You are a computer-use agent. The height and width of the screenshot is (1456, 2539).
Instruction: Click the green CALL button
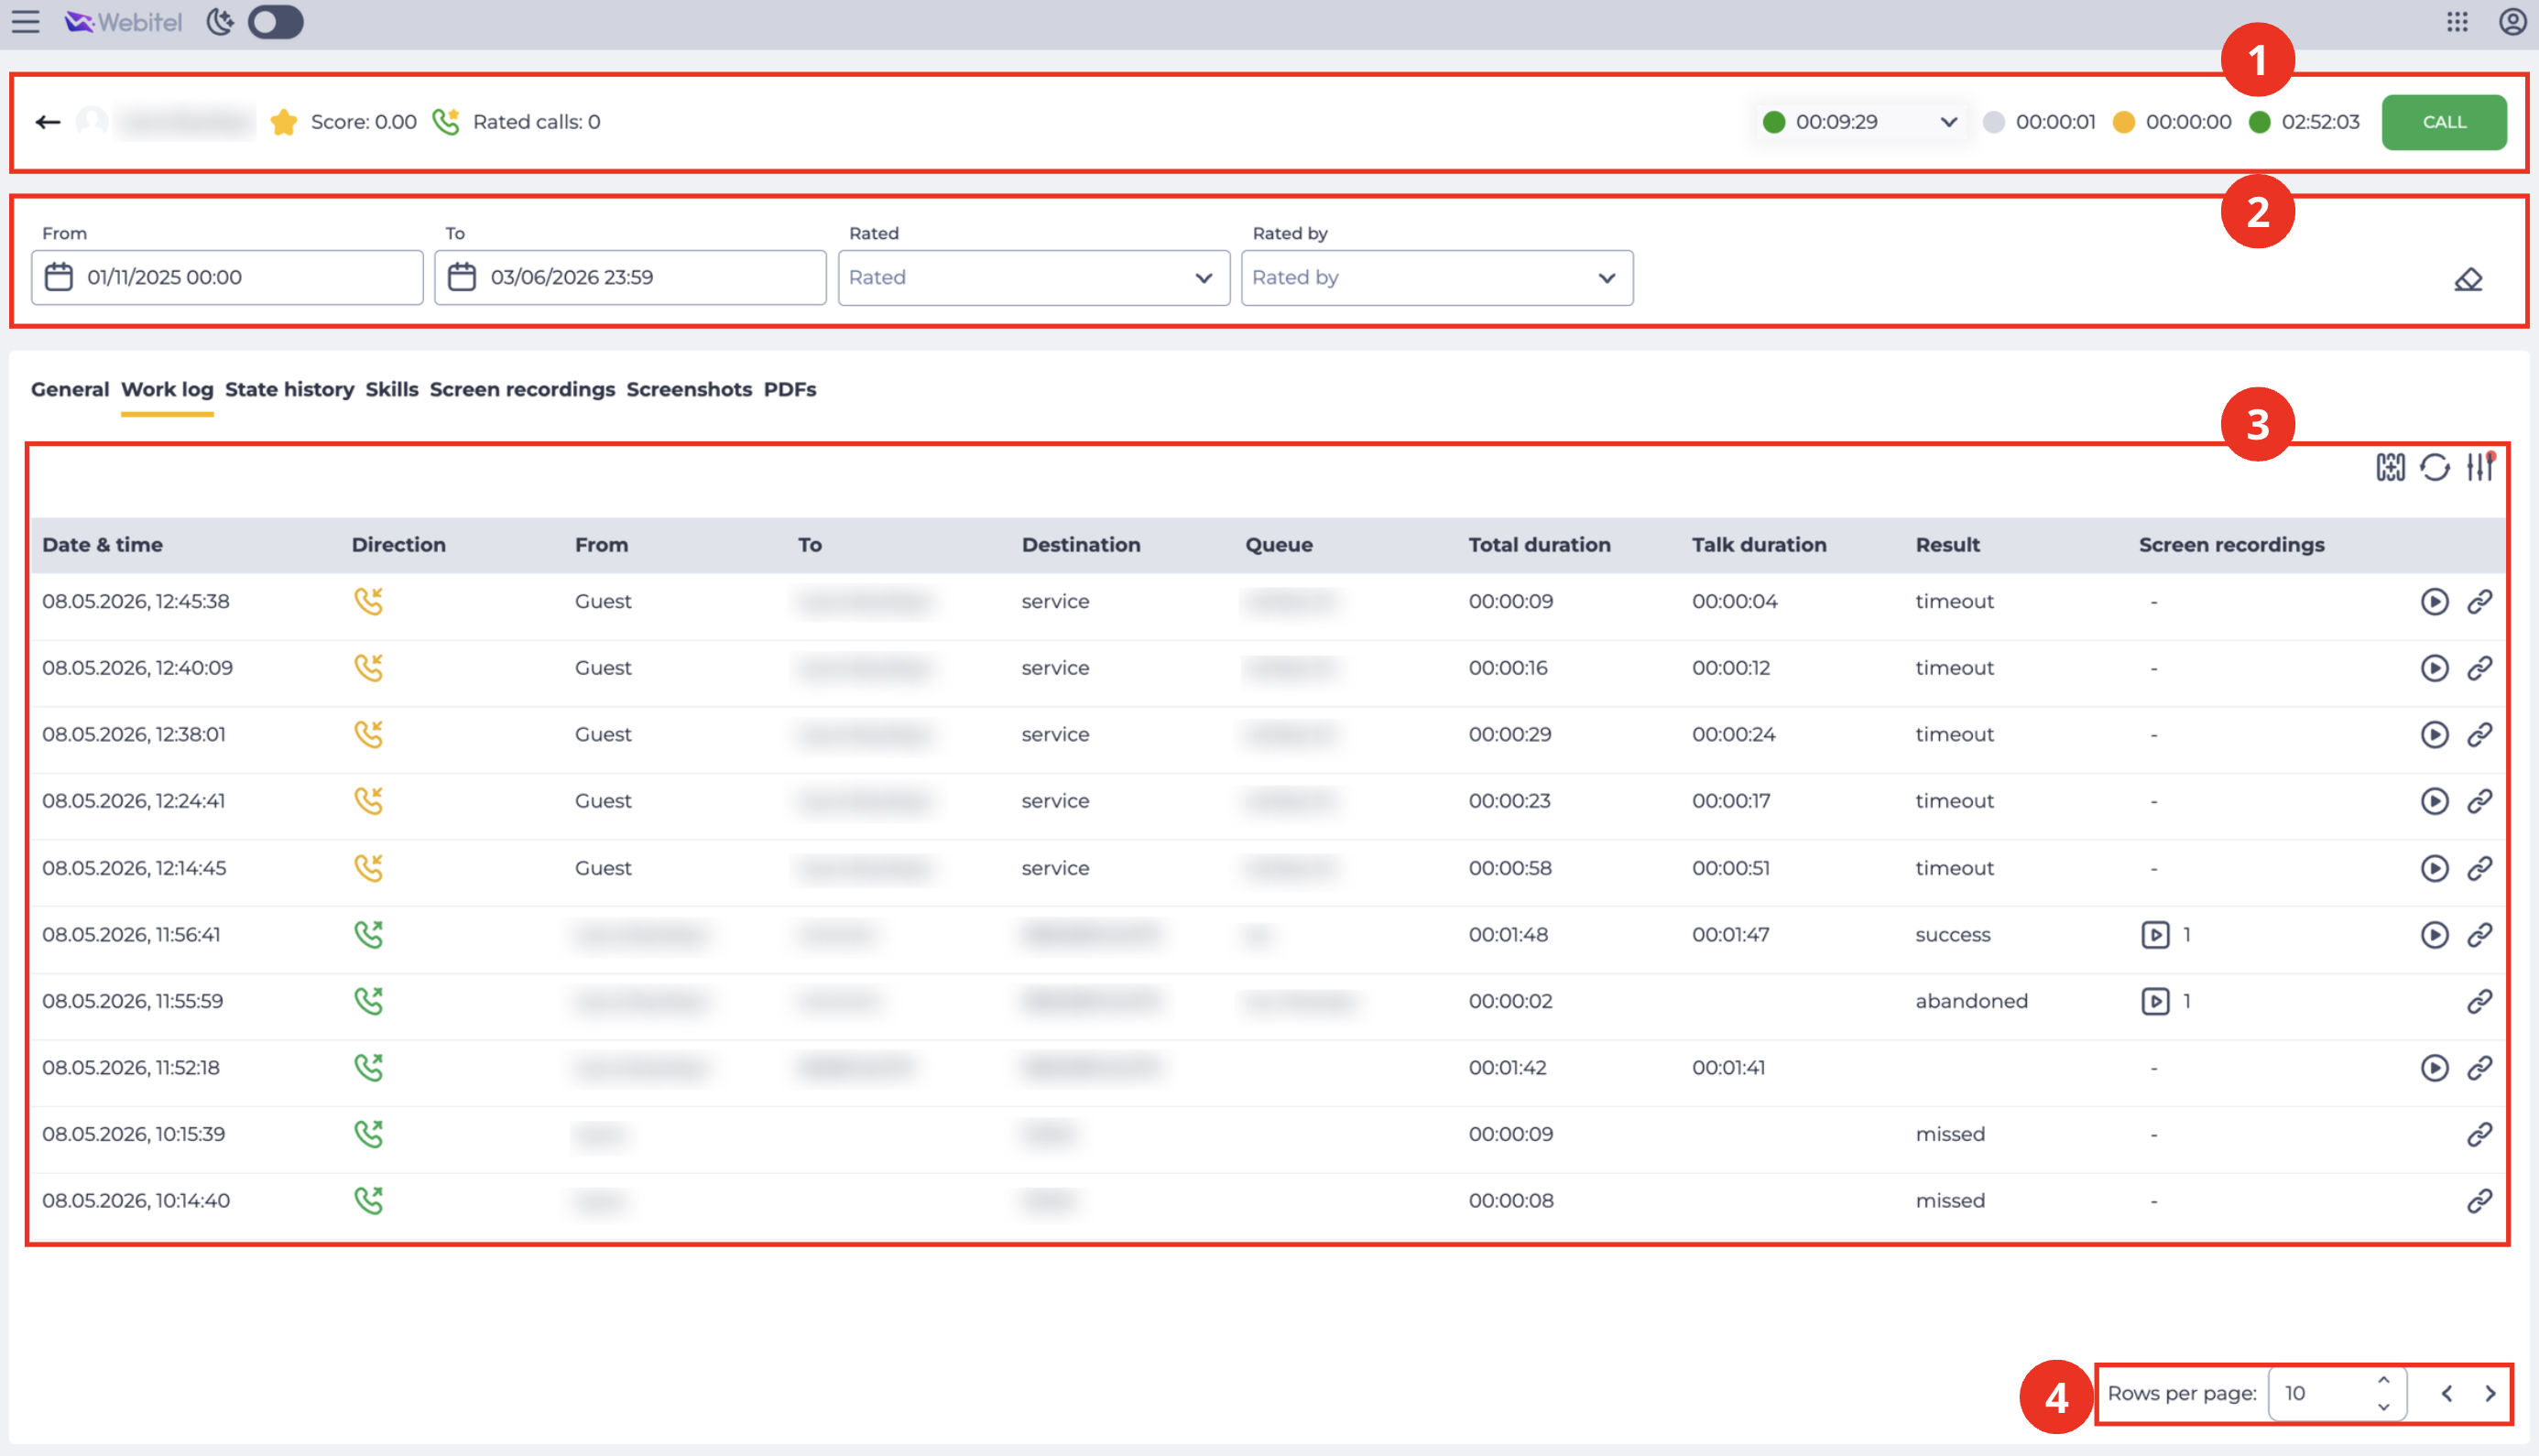point(2443,122)
